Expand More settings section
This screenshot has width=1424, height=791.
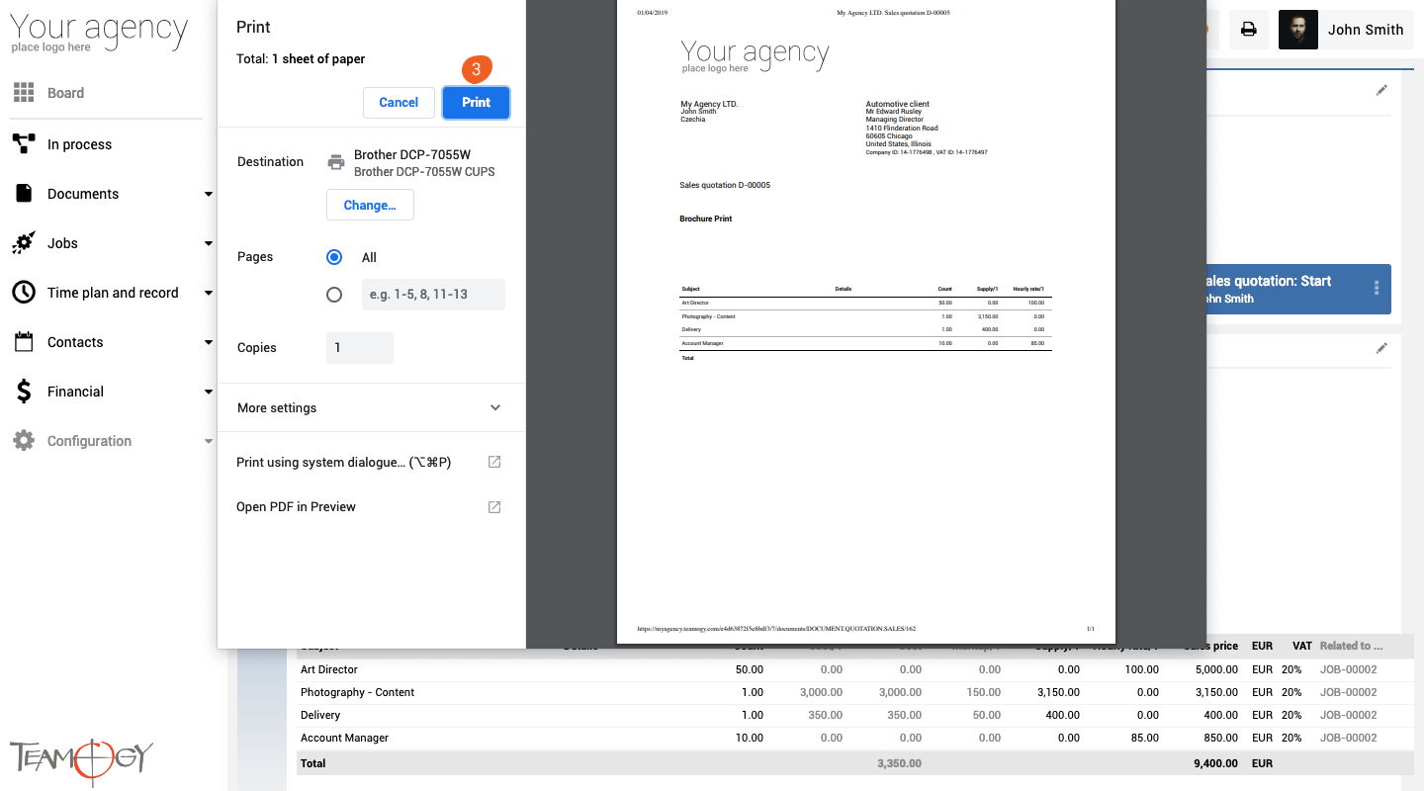(x=371, y=407)
